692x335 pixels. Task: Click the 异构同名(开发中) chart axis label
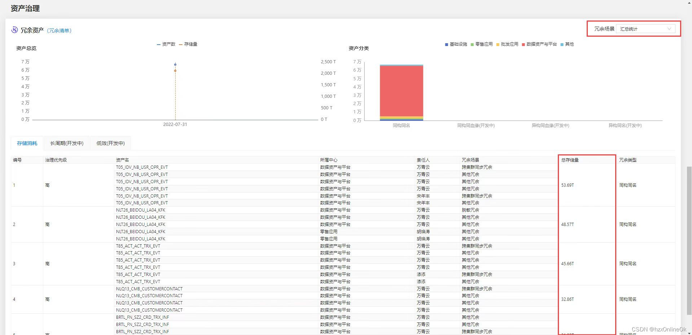pyautogui.click(x=625, y=126)
